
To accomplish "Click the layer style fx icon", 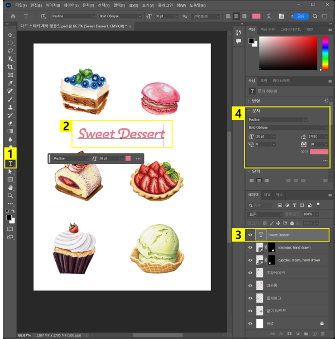I will (281, 333).
